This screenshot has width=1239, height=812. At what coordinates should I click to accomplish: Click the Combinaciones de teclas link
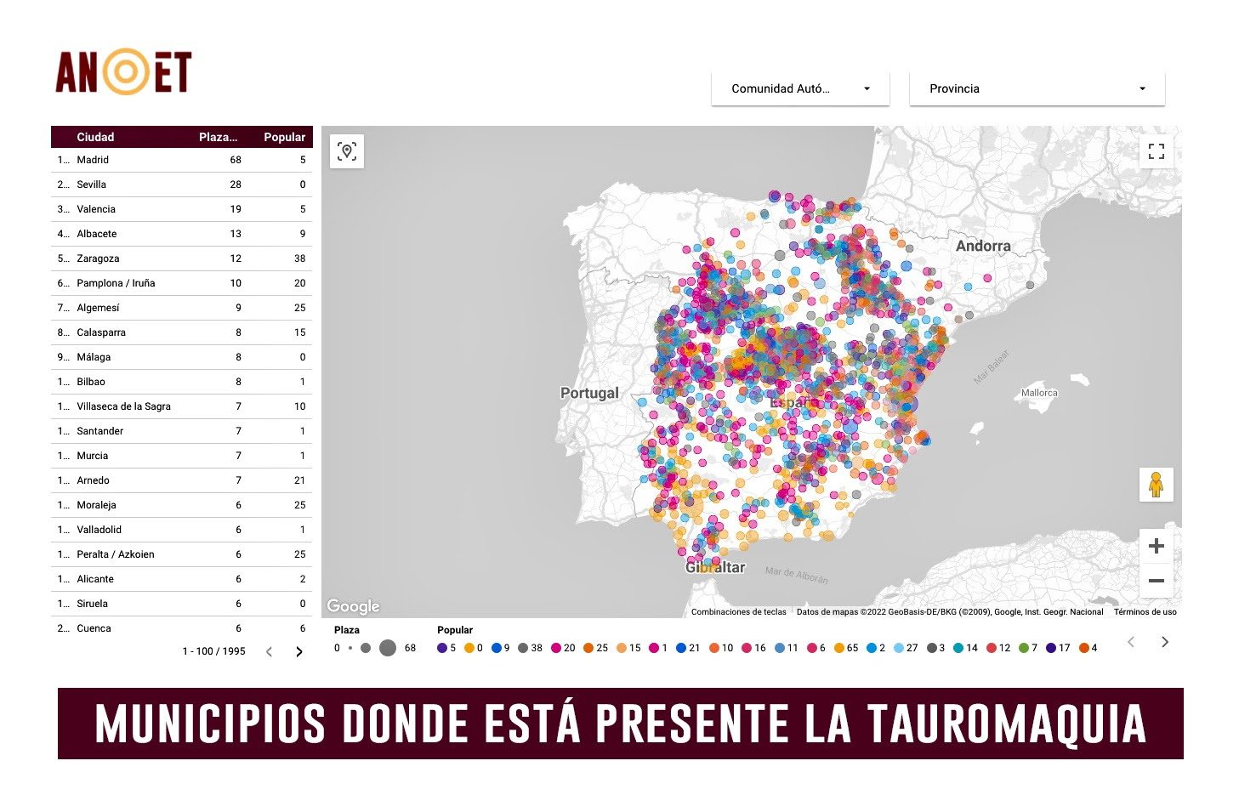pos(738,612)
